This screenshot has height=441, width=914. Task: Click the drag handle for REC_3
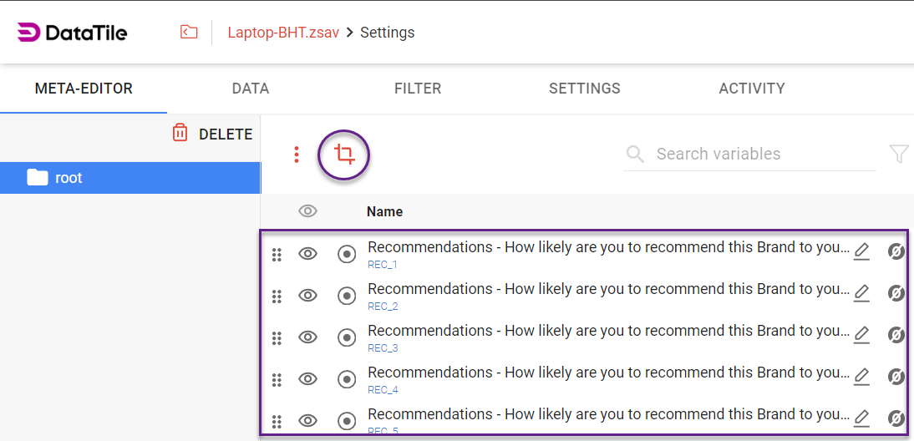point(277,337)
